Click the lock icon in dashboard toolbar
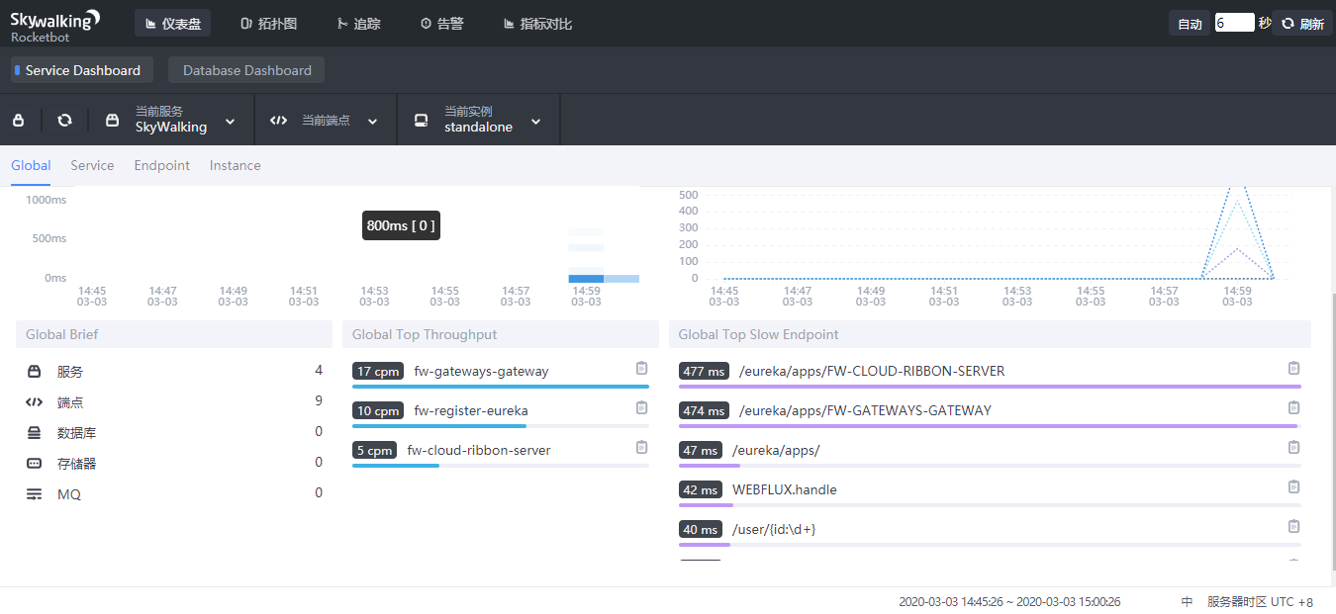The width and height of the screenshot is (1336, 614). [18, 121]
